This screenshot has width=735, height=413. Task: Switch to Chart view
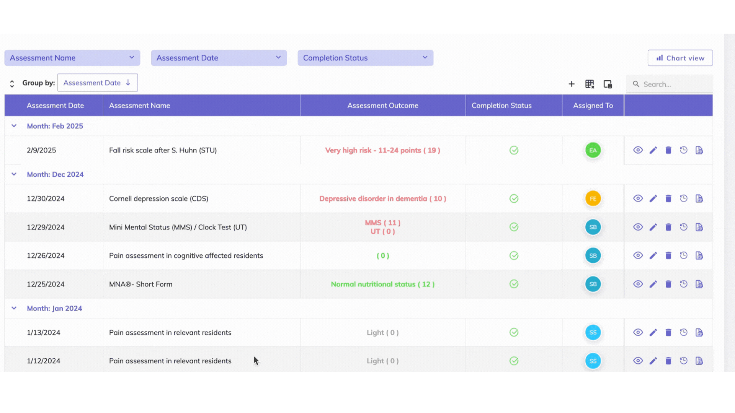[x=680, y=58]
